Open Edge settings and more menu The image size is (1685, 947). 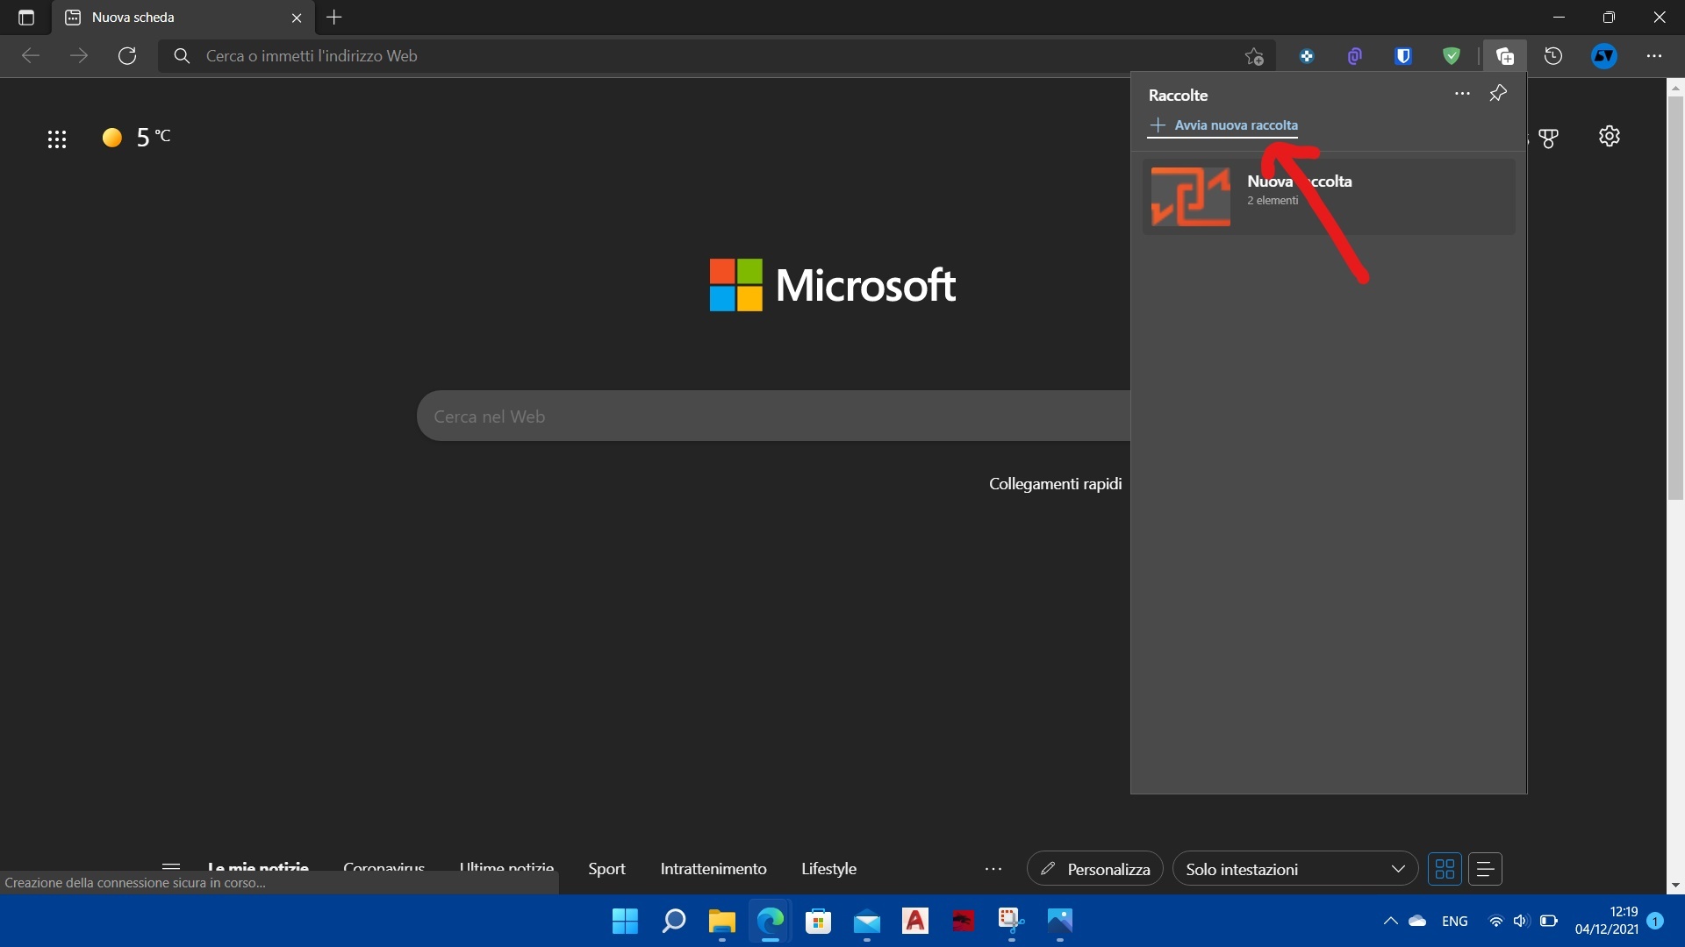point(1654,56)
